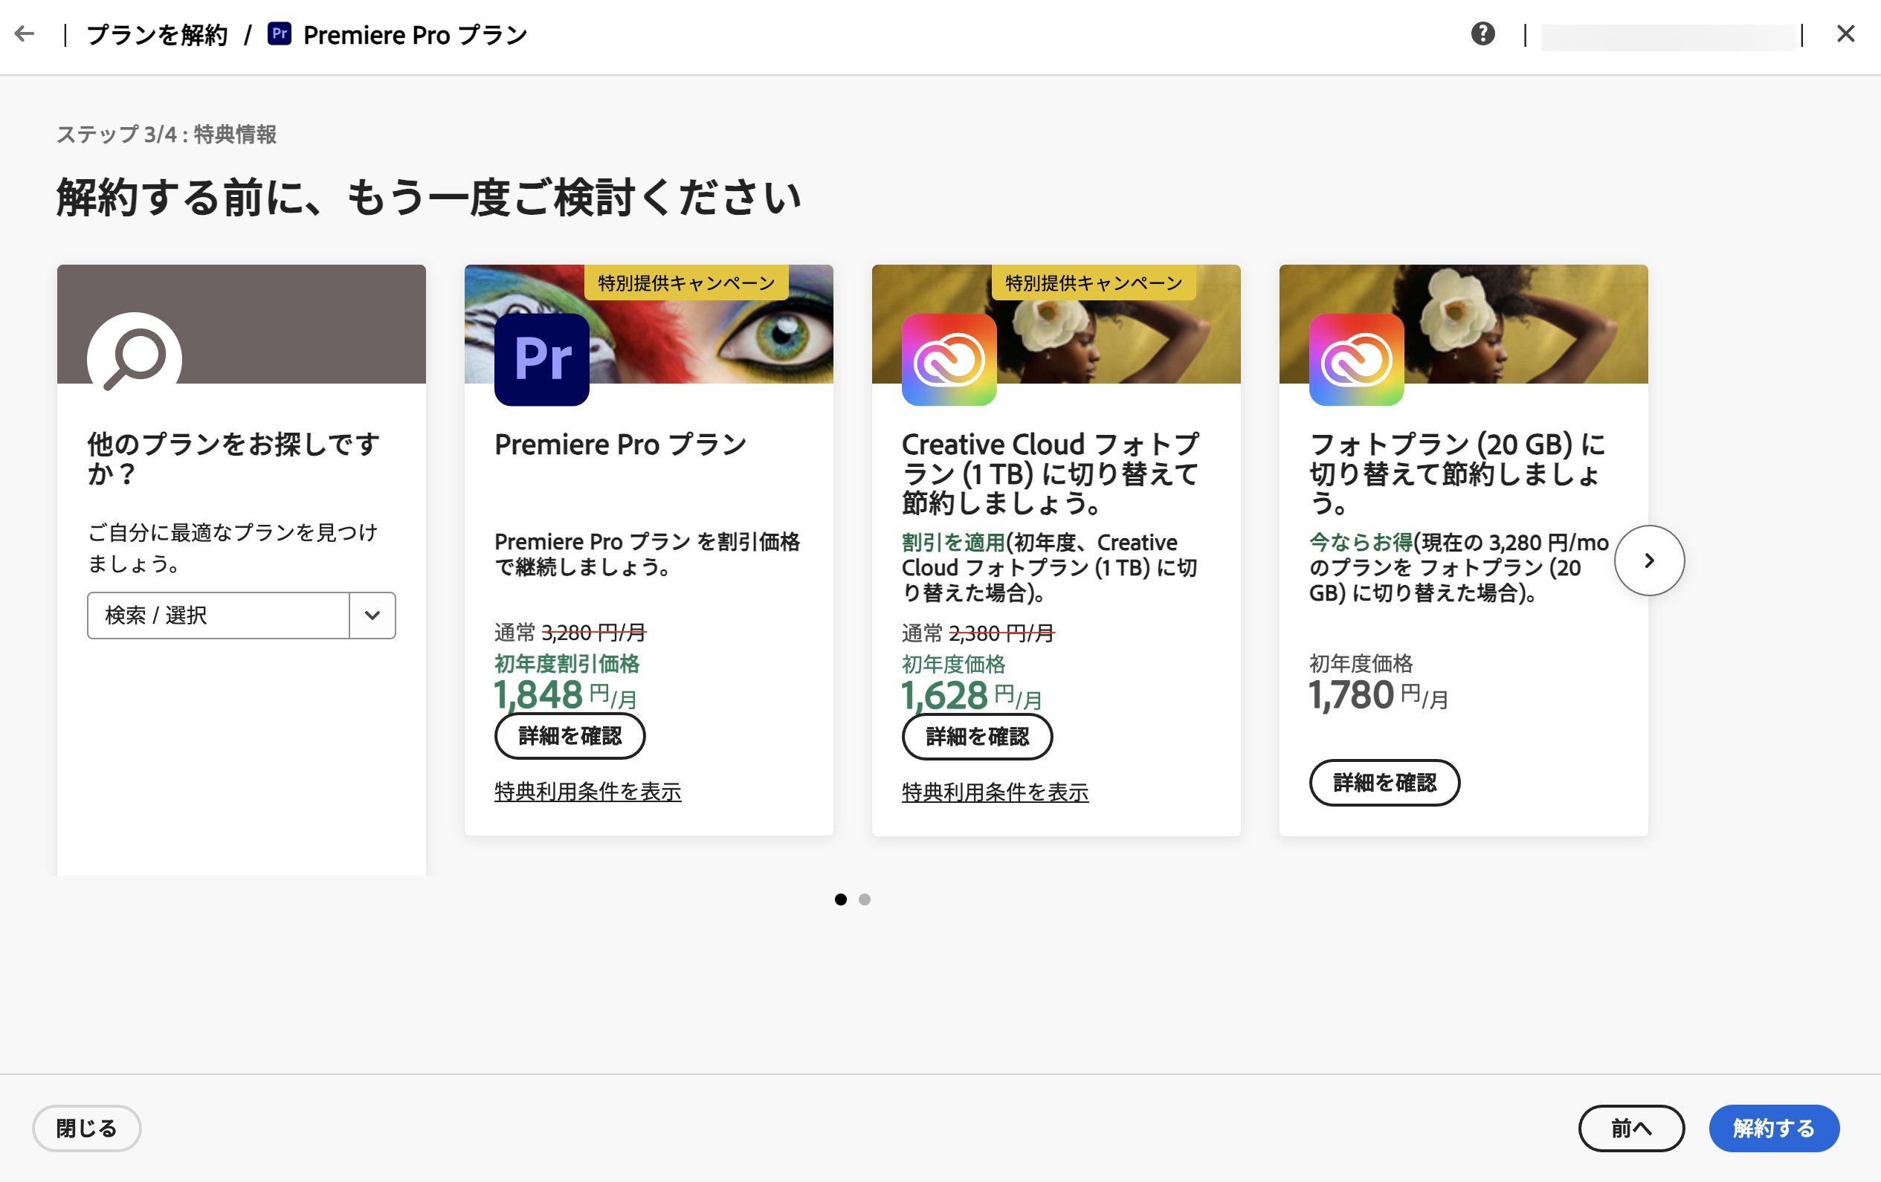Click the back arrow at the top left
The image size is (1881, 1182).
(x=26, y=33)
